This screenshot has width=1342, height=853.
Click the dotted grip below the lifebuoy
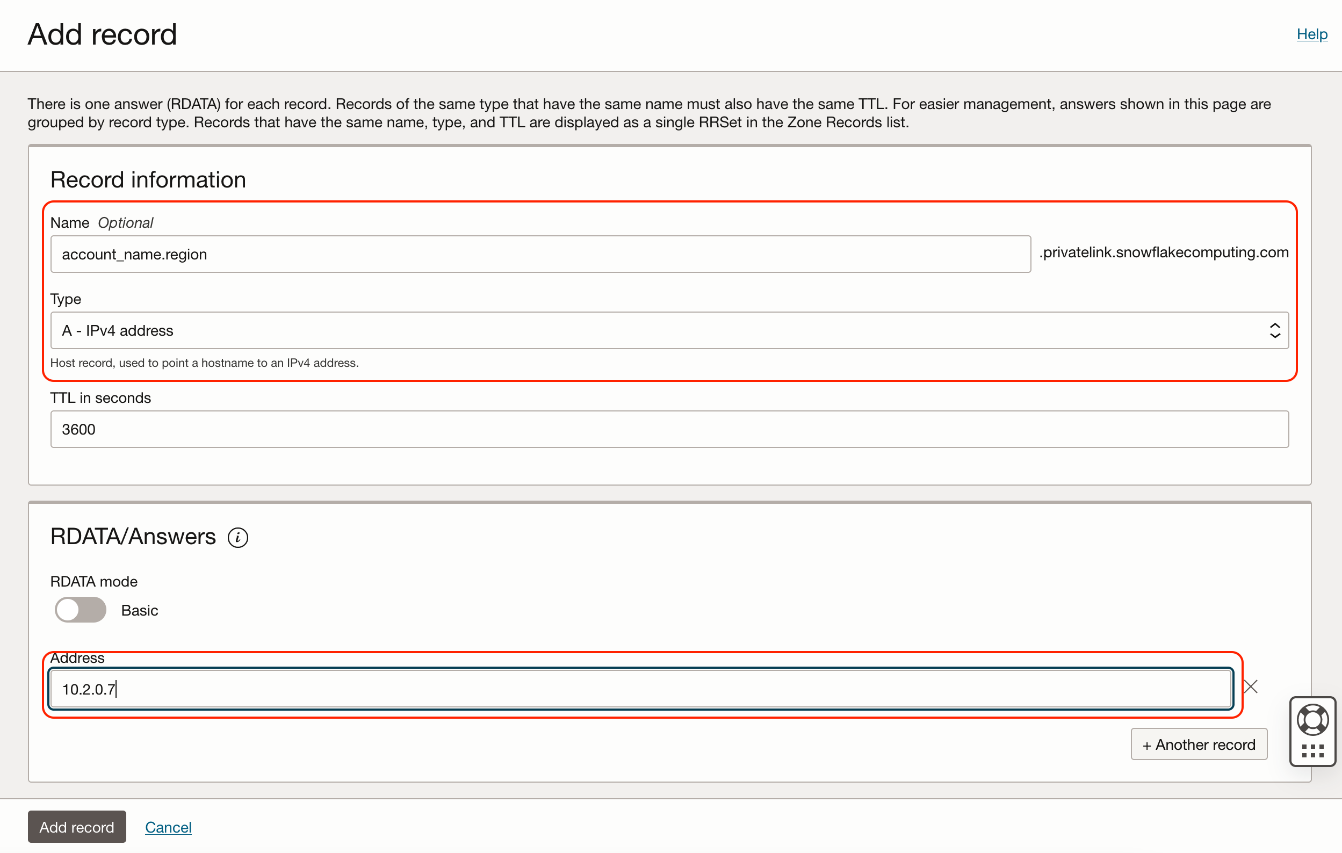1312,751
